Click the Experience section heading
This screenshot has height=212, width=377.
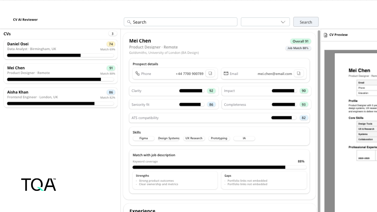tap(142, 211)
